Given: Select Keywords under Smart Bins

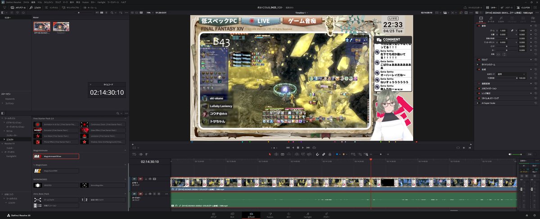Looking at the screenshot, I should pyautogui.click(x=10, y=99).
